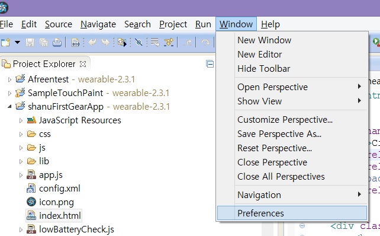Screen dimensions: 380x236
Task: Choose Hide Toolbar menu entry
Action: pos(292,68)
